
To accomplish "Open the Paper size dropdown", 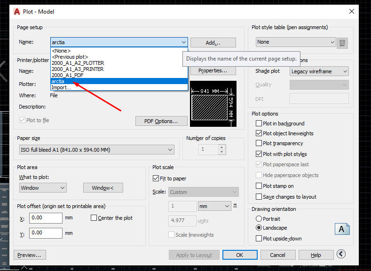I will coord(95,150).
